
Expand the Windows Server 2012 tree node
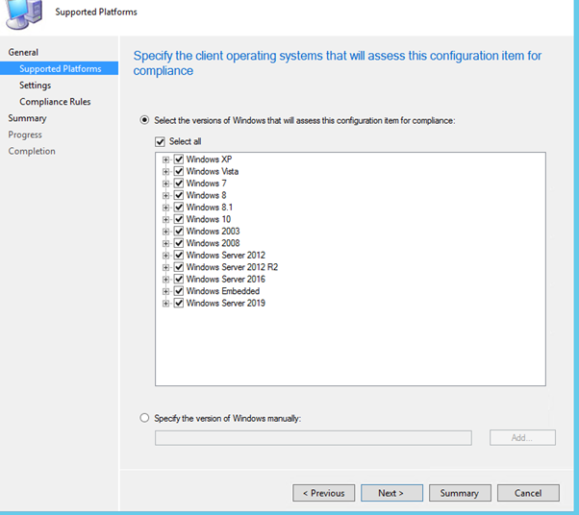point(165,256)
